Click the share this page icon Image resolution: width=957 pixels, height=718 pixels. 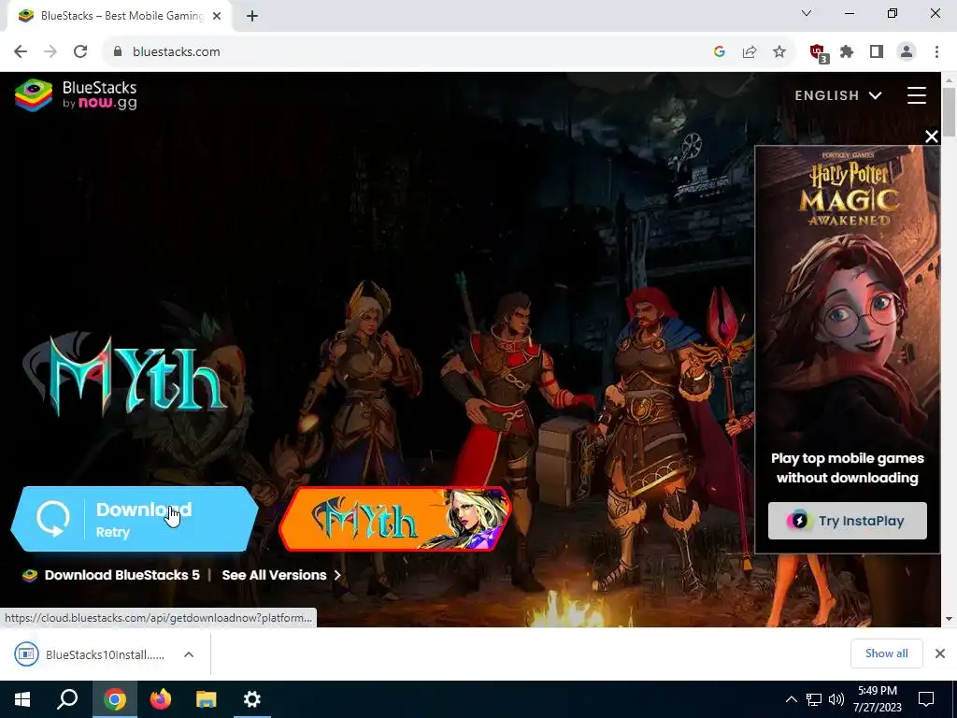[750, 52]
